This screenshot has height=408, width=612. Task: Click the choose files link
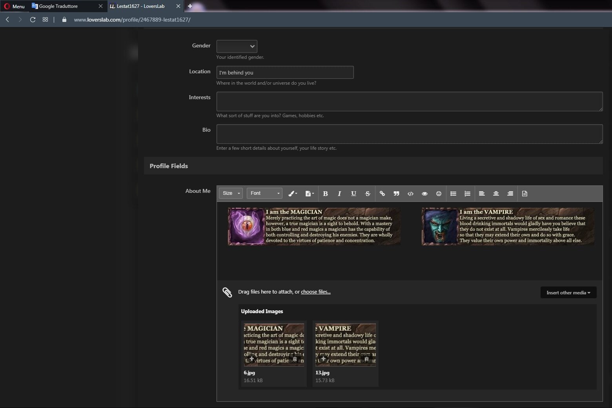[x=316, y=292]
